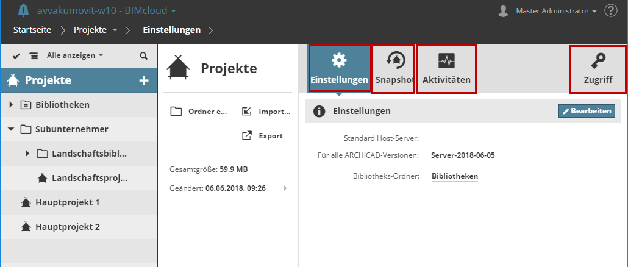The height and width of the screenshot is (267, 628).
Task: Open the help question mark icon
Action: coord(610,10)
